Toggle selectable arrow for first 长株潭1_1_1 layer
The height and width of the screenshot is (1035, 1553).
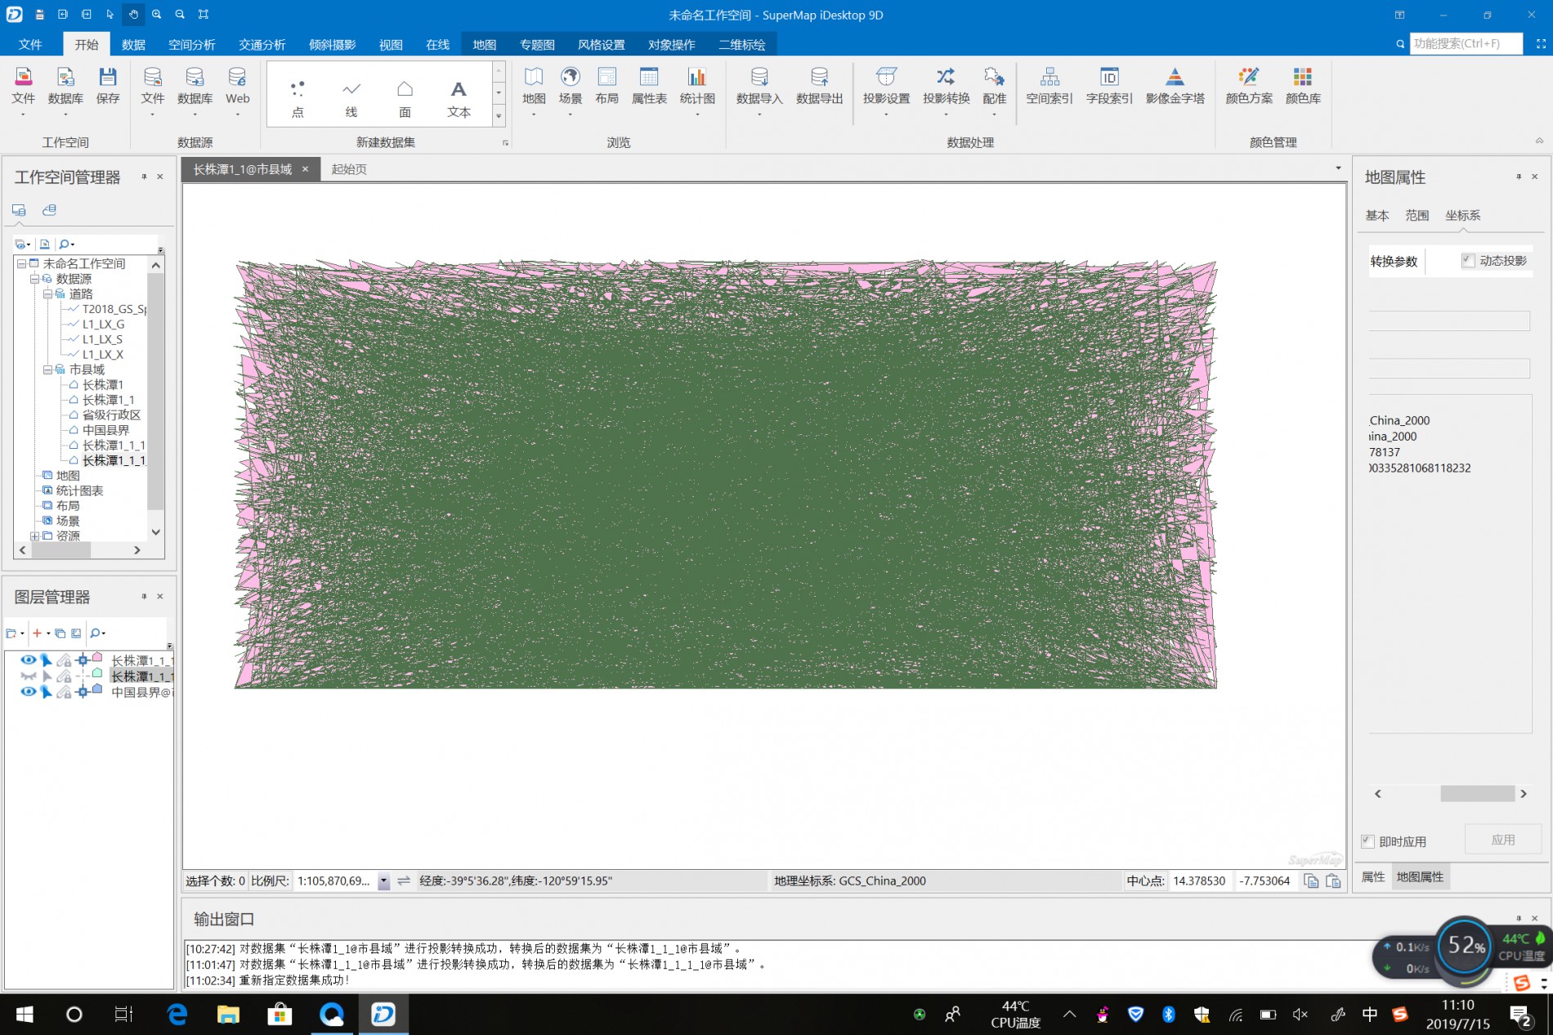point(47,660)
